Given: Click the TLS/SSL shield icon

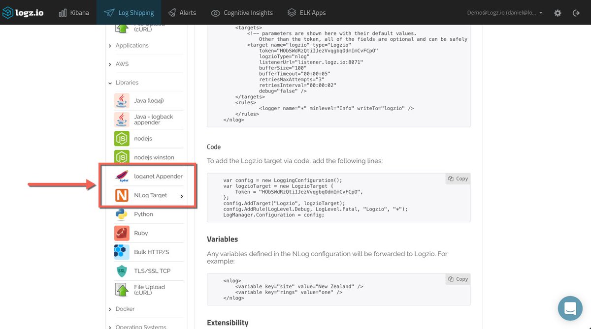Looking at the screenshot, I should coord(122,271).
